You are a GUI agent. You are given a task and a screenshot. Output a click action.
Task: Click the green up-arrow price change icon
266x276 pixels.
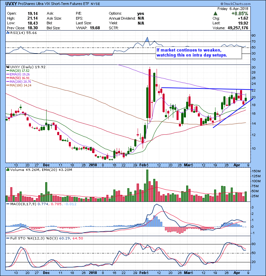pos(215,14)
